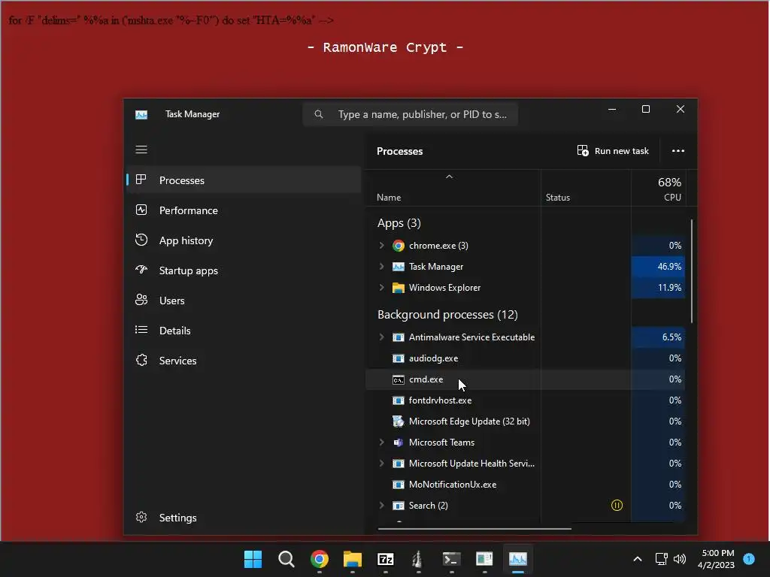
Task: Click the Processes sidebar icon
Action: click(141, 180)
